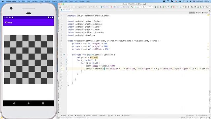Switch editor to Code view
This screenshot has height=119, width=211.
192,13
